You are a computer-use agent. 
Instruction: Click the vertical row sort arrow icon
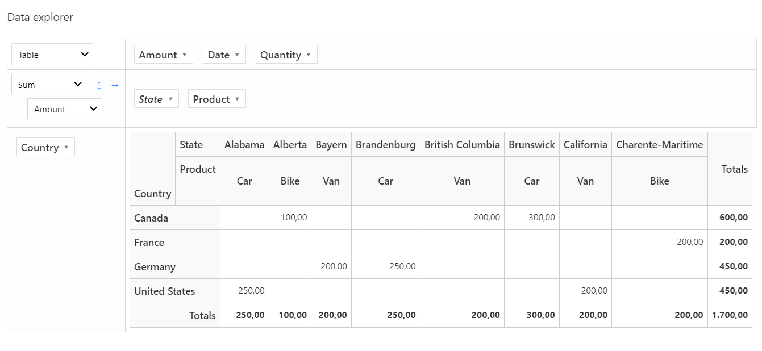[99, 85]
